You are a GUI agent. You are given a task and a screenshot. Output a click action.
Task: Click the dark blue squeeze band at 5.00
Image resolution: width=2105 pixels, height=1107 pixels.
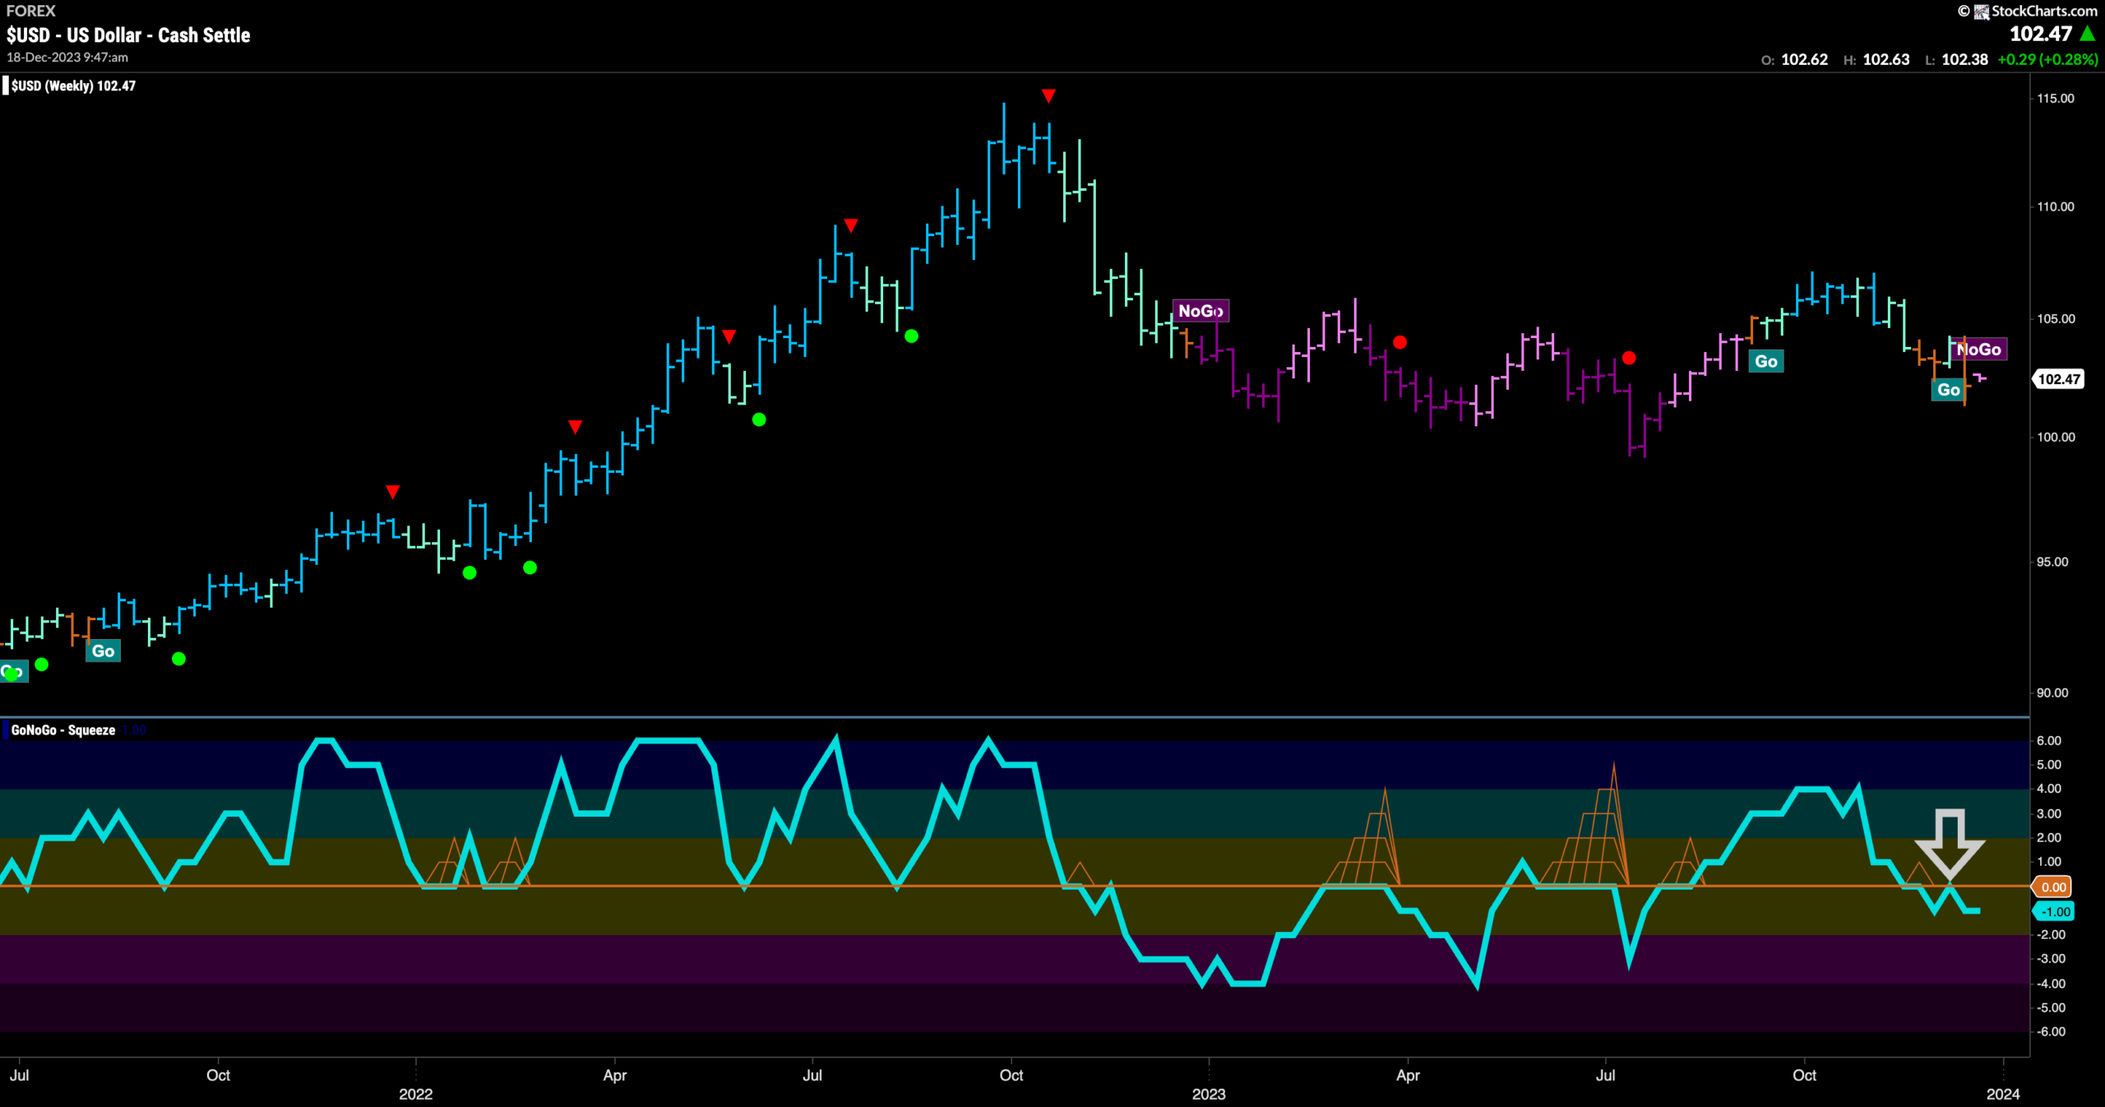(x=1015, y=765)
